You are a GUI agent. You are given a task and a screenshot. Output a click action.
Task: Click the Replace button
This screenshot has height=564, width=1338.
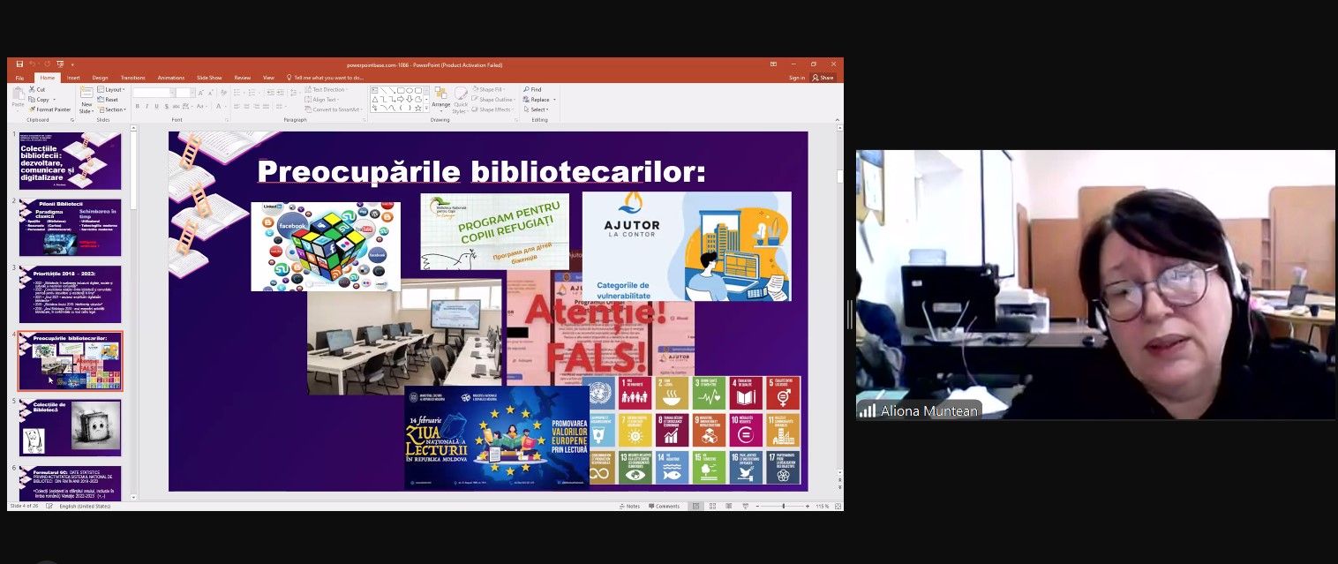click(537, 100)
